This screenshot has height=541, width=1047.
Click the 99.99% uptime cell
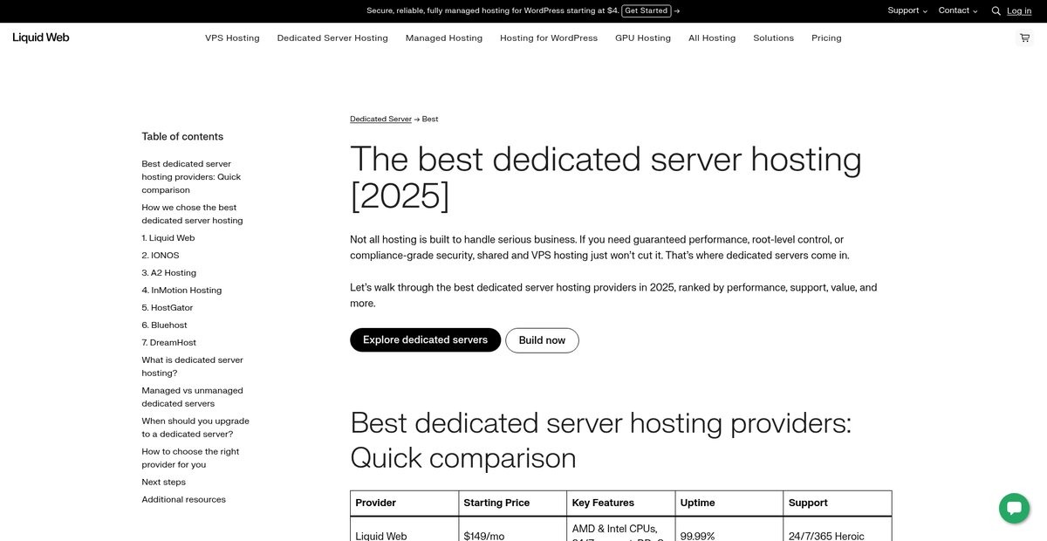pos(729,529)
